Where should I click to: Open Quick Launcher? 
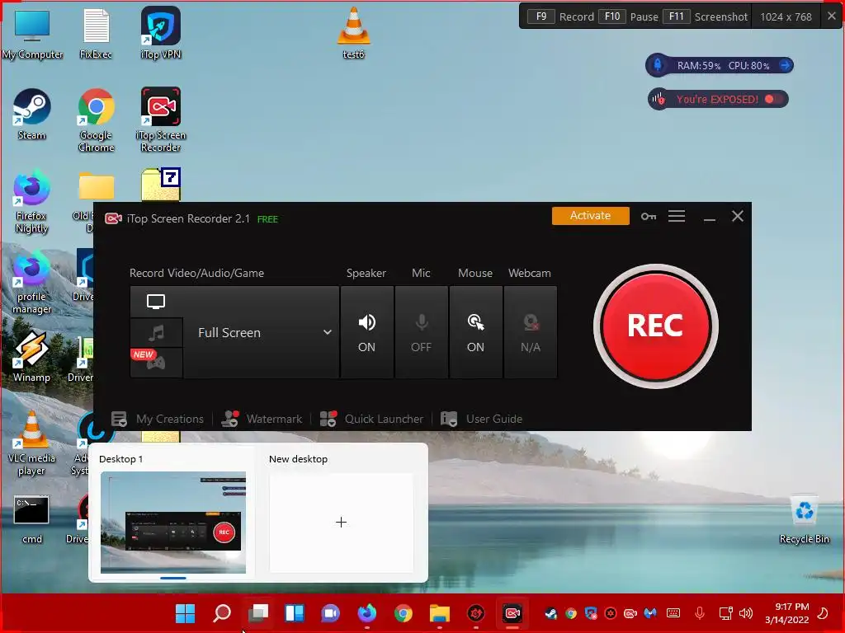point(371,419)
